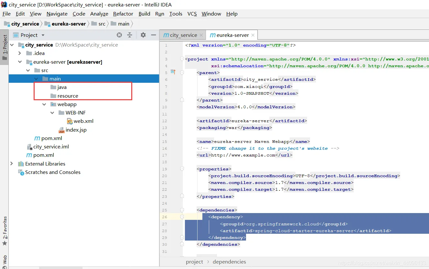The height and width of the screenshot is (269, 429).
Task: Fold the properties block at line 19
Action: pyautogui.click(x=182, y=169)
